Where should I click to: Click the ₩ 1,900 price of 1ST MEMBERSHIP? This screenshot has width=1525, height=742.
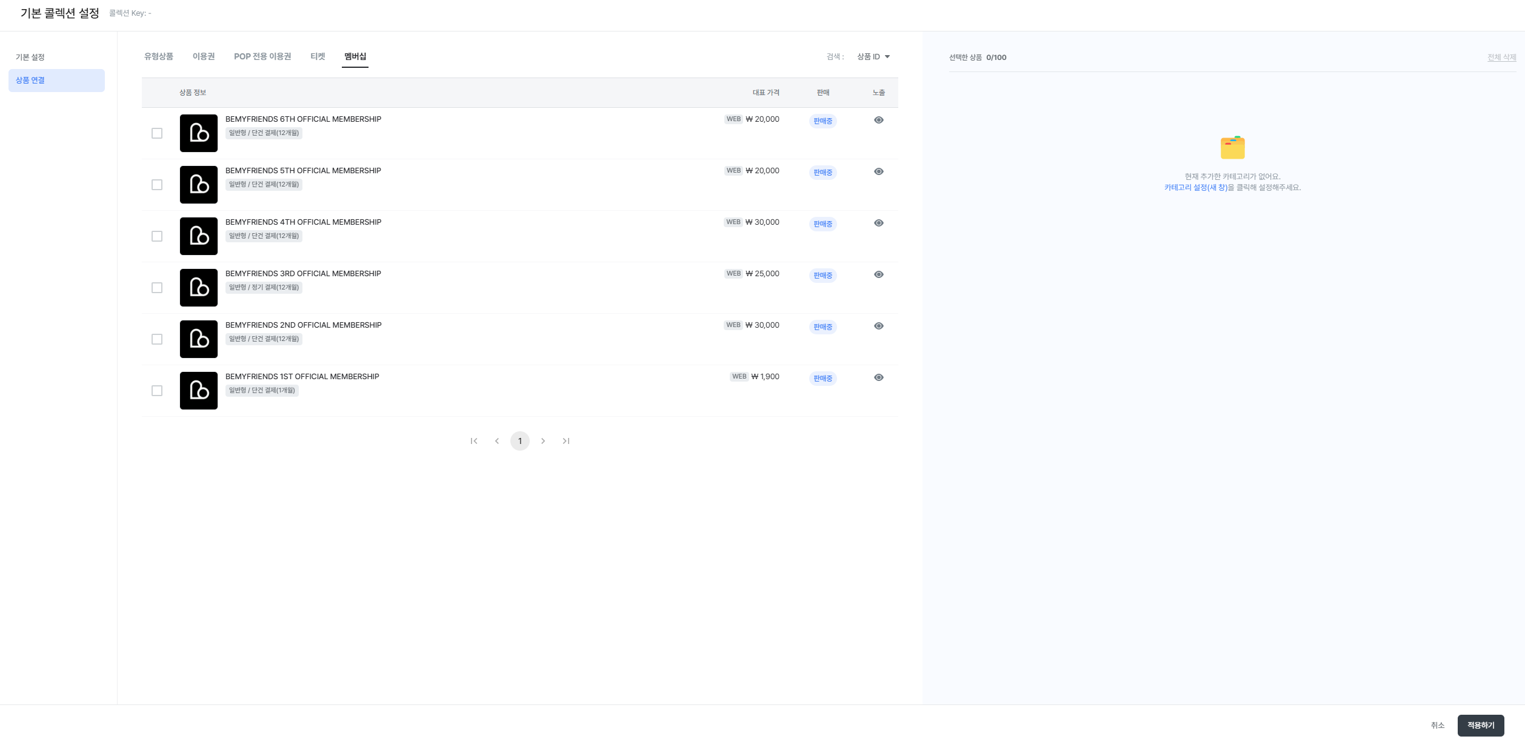pyautogui.click(x=766, y=377)
